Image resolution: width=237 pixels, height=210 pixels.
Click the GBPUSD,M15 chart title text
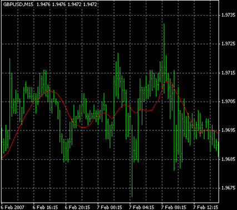point(18,4)
